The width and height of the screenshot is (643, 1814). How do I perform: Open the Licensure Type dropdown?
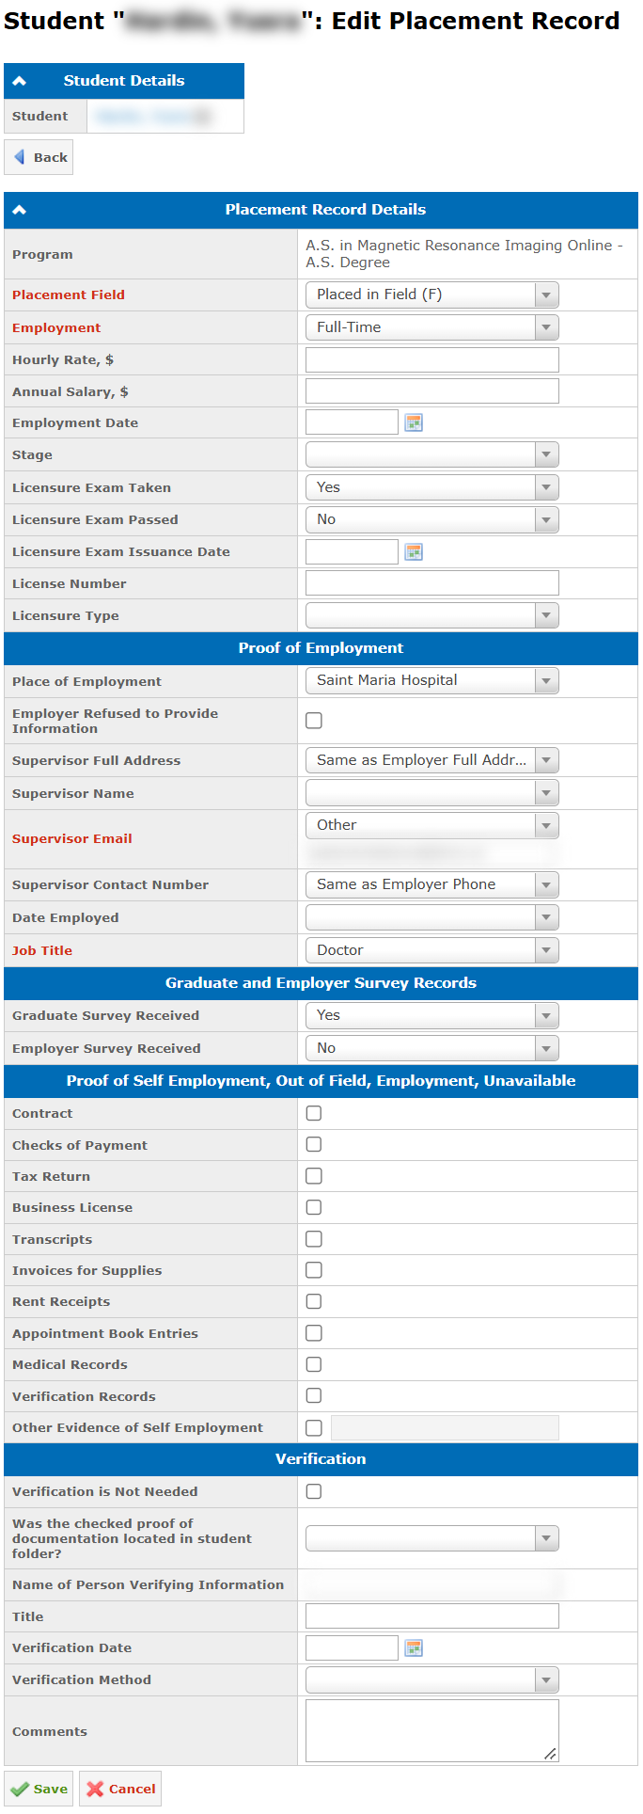(432, 615)
